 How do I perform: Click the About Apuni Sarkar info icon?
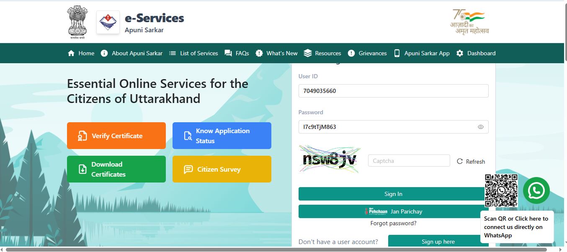coord(104,53)
